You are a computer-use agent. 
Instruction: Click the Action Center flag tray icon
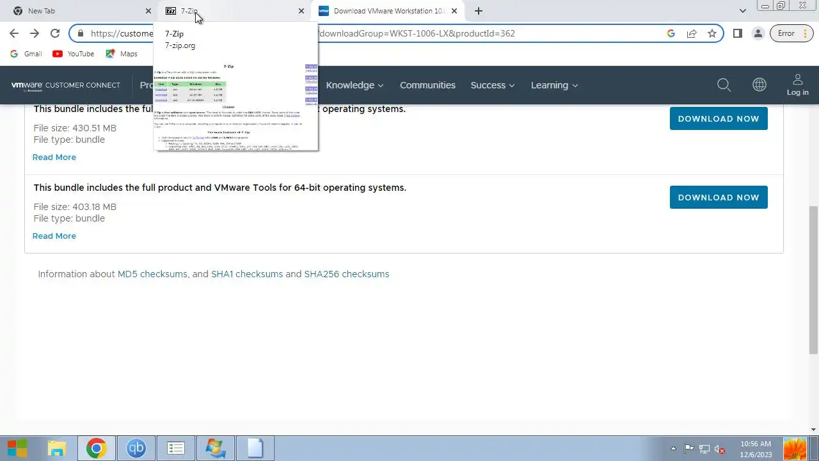(689, 449)
